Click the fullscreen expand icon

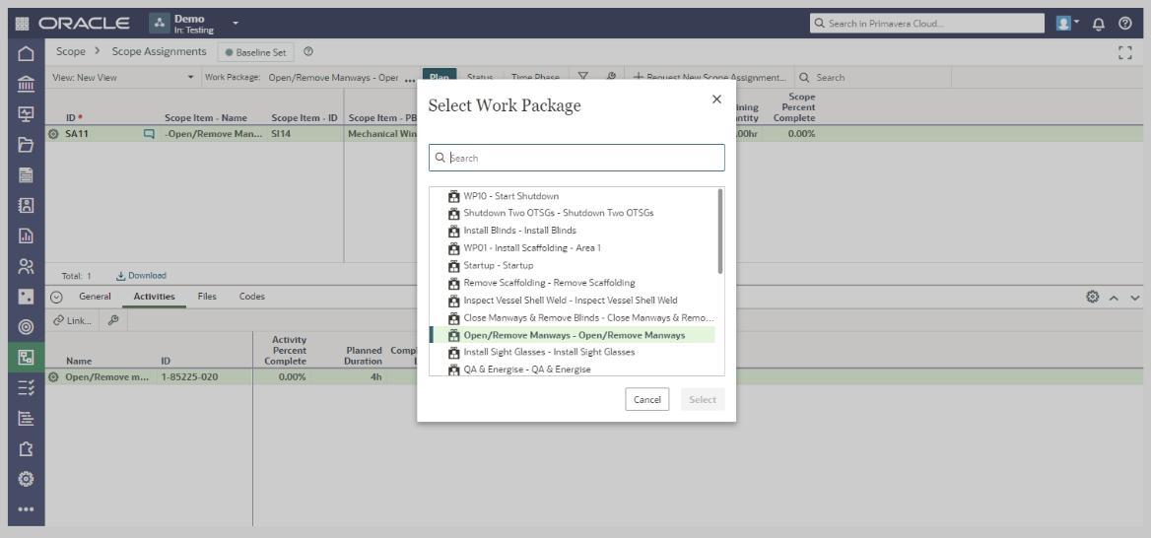(1124, 52)
